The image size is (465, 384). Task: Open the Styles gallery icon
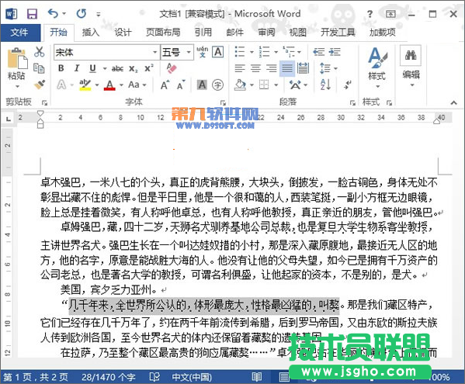coord(377,57)
